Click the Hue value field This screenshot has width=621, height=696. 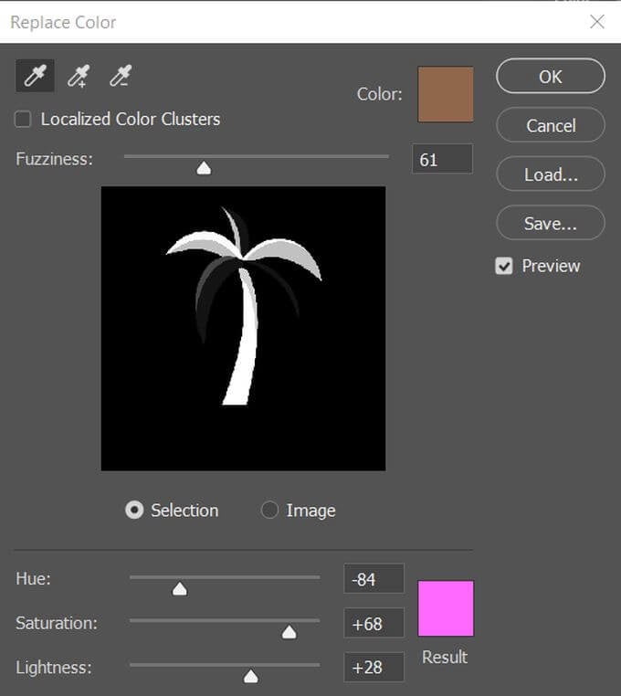pos(374,579)
